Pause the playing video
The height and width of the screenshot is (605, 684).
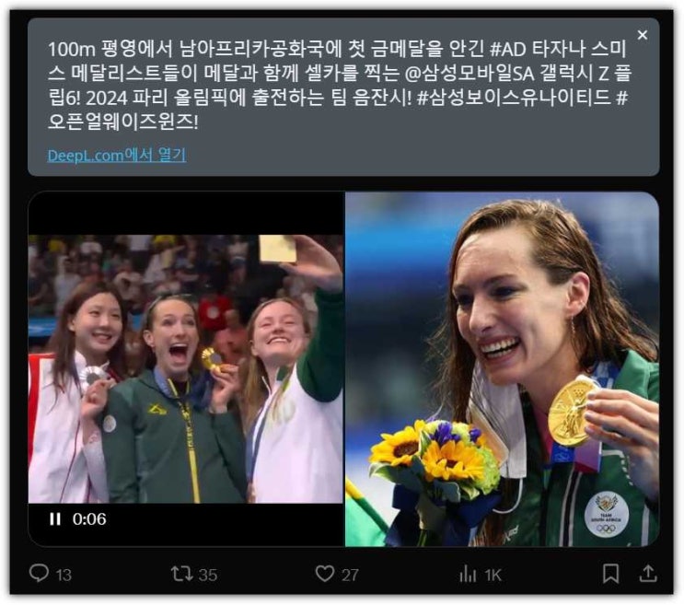click(x=55, y=518)
